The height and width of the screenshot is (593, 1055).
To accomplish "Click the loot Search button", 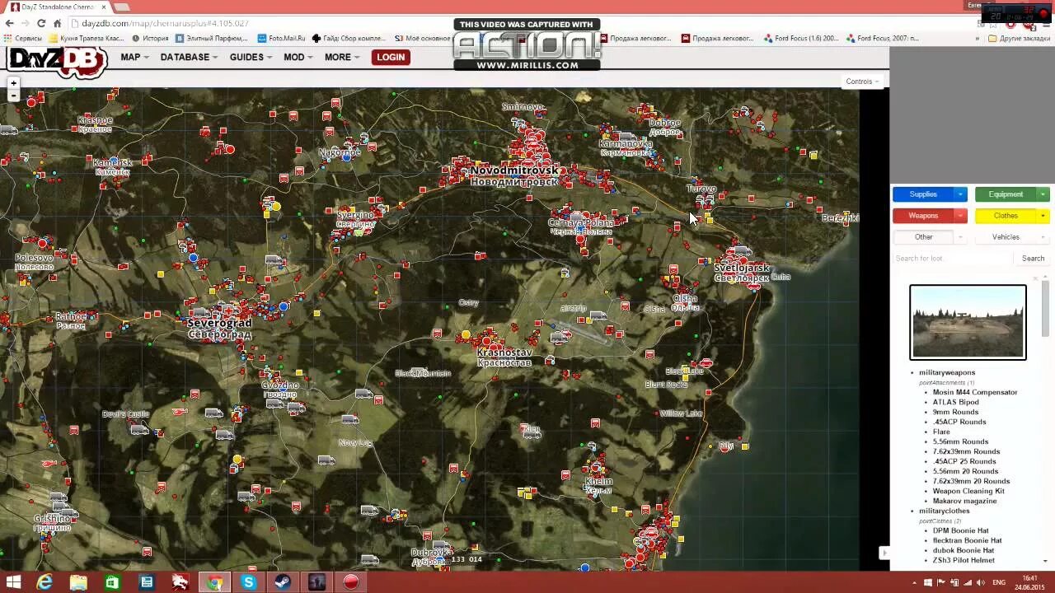I will click(1033, 259).
